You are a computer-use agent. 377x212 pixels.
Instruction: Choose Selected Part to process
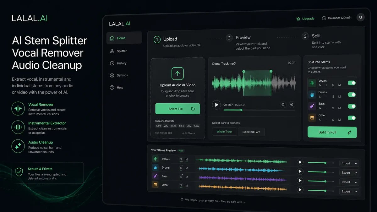[251, 132]
